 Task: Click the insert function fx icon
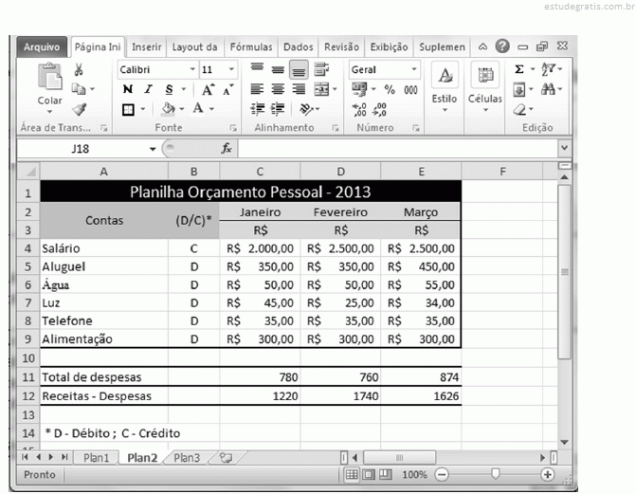coord(227,149)
